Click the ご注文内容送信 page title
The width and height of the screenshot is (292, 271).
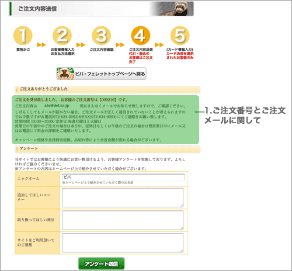click(x=37, y=9)
